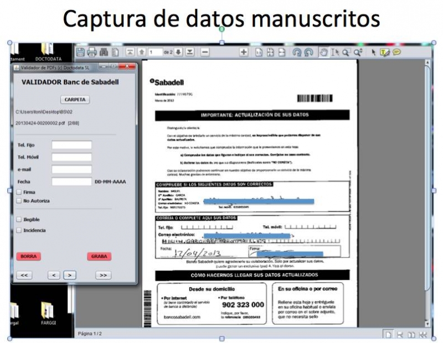Screen dimensions: 443x343
Task: Click the Tel. Fijo input field
Action: point(72,145)
